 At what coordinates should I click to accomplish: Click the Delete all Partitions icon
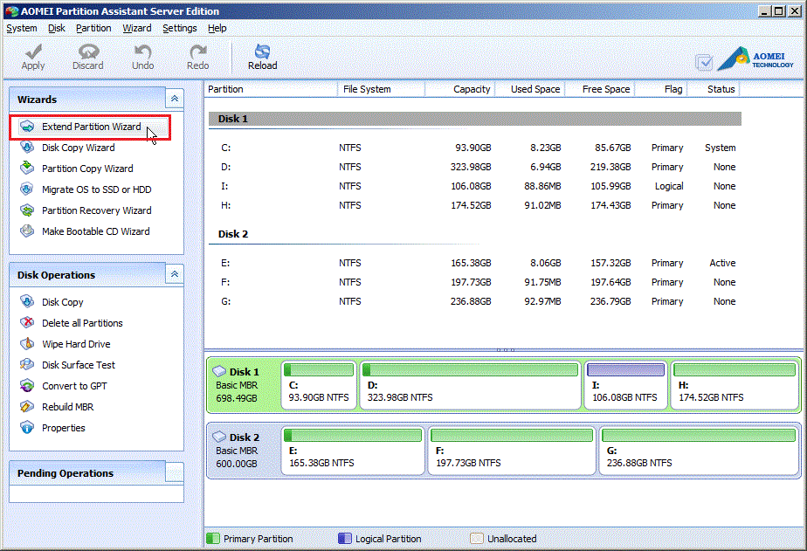[x=27, y=322]
